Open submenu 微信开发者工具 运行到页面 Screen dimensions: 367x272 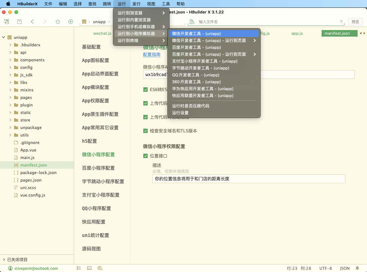point(214,40)
